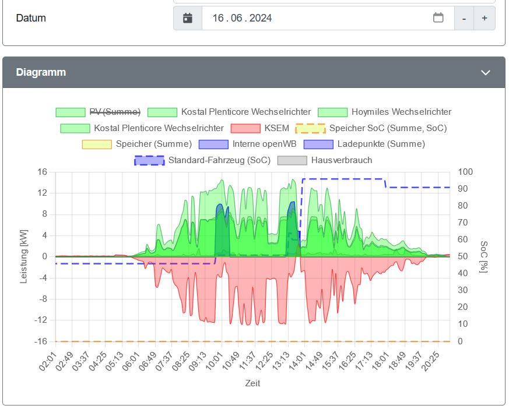
Task: Click the 08:25 time axis label
Action: pos(181,361)
